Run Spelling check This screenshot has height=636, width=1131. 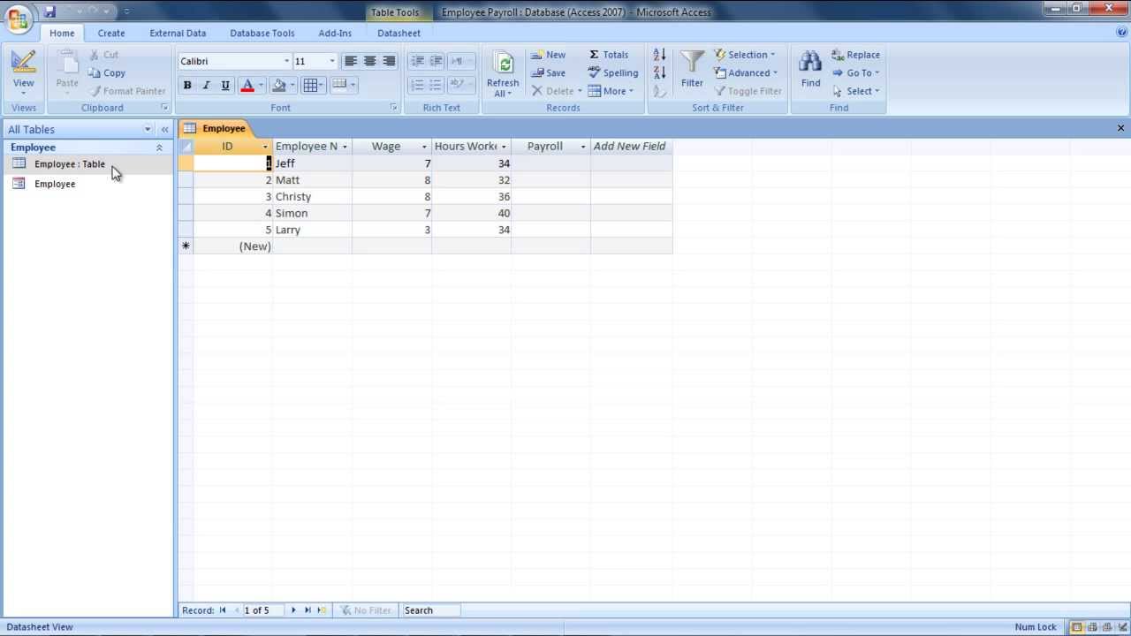(x=612, y=72)
